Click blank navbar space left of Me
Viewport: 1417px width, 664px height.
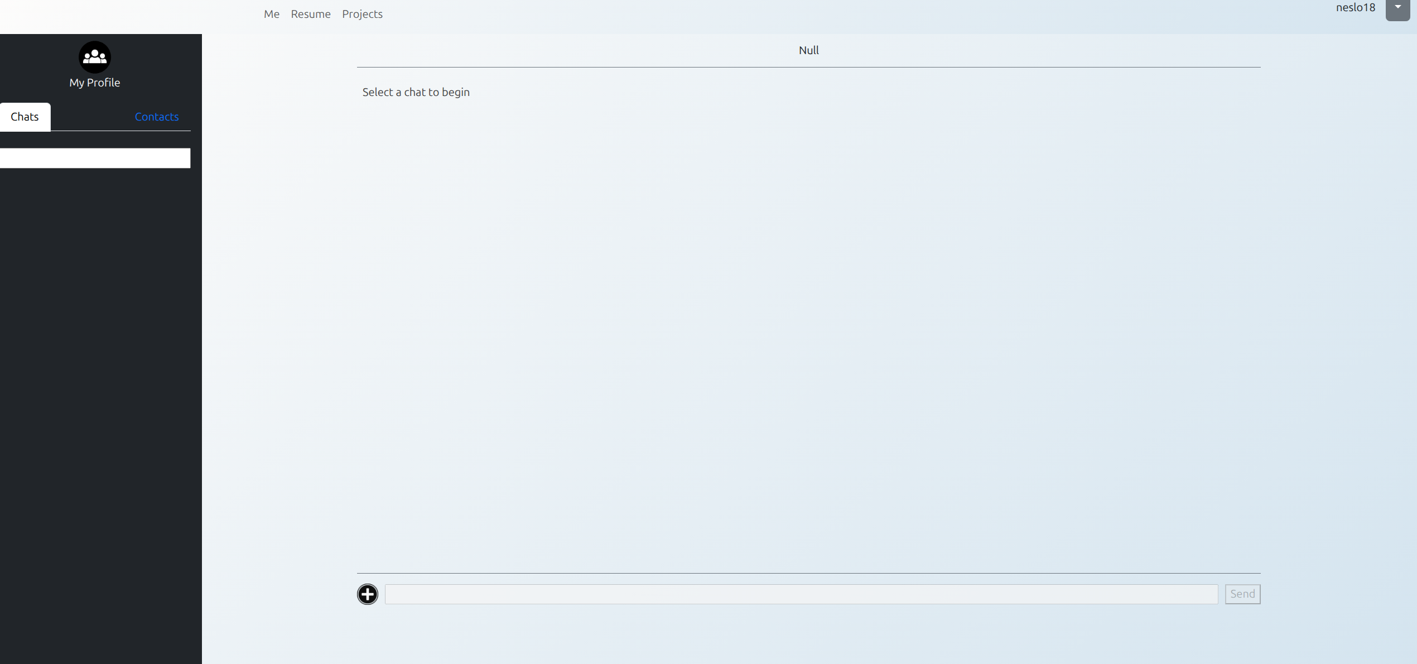[x=128, y=16]
